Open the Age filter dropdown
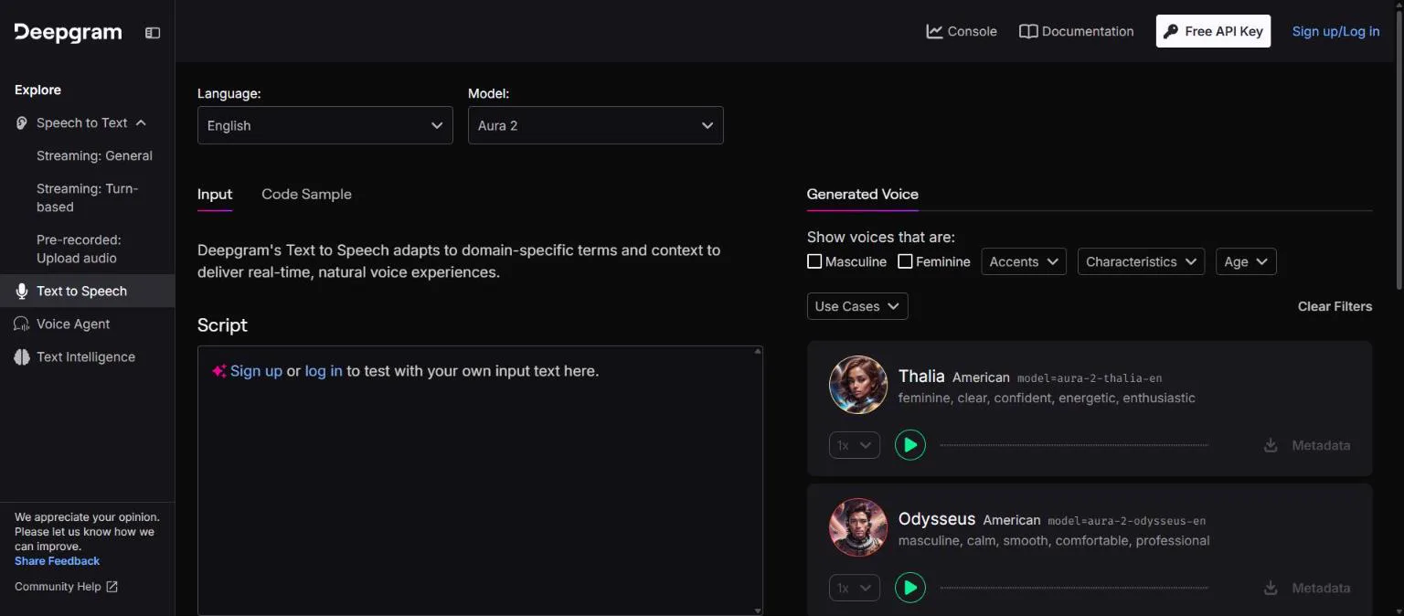This screenshot has width=1404, height=616. 1246,261
